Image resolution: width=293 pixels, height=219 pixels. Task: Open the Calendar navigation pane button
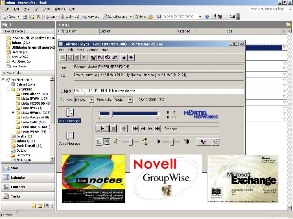click(28, 178)
